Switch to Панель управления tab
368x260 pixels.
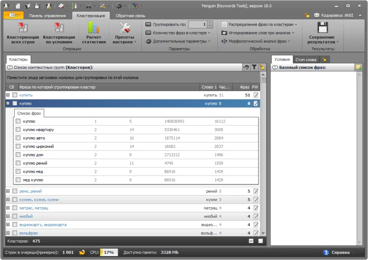point(47,16)
